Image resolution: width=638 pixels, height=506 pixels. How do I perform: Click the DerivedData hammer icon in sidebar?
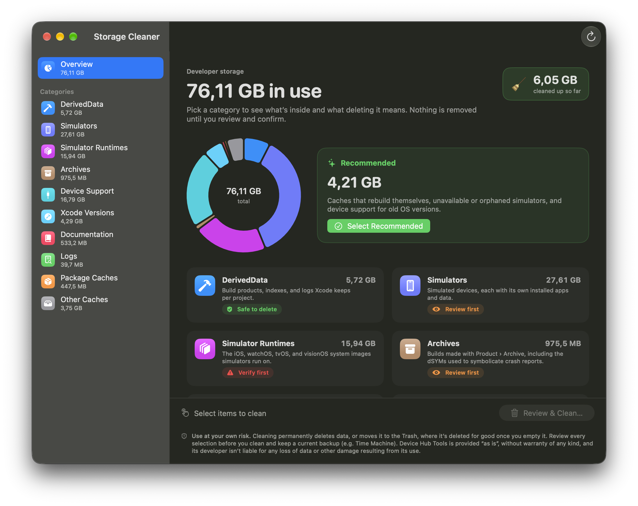click(x=48, y=108)
